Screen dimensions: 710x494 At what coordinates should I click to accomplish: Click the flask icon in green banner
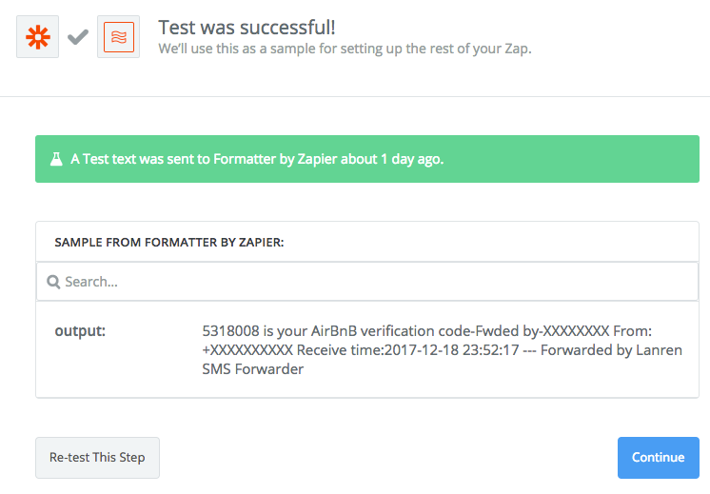coord(56,159)
